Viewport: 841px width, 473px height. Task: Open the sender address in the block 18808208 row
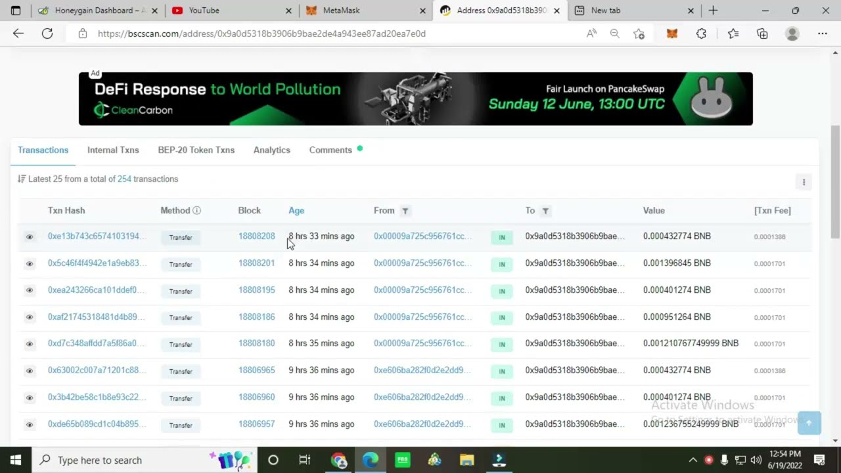coord(422,236)
